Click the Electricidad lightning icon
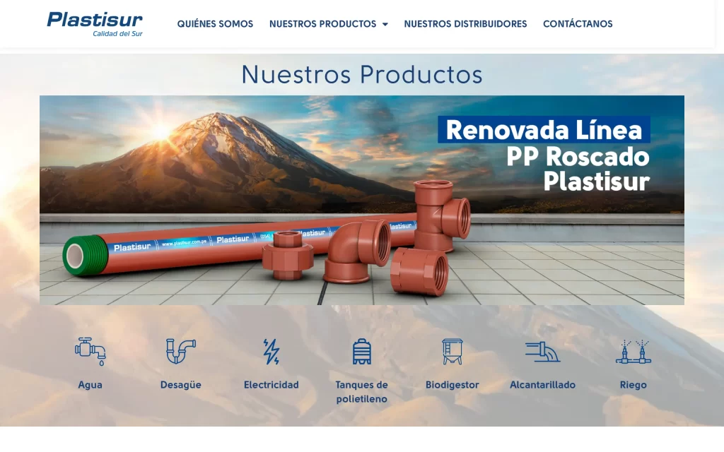 (271, 352)
